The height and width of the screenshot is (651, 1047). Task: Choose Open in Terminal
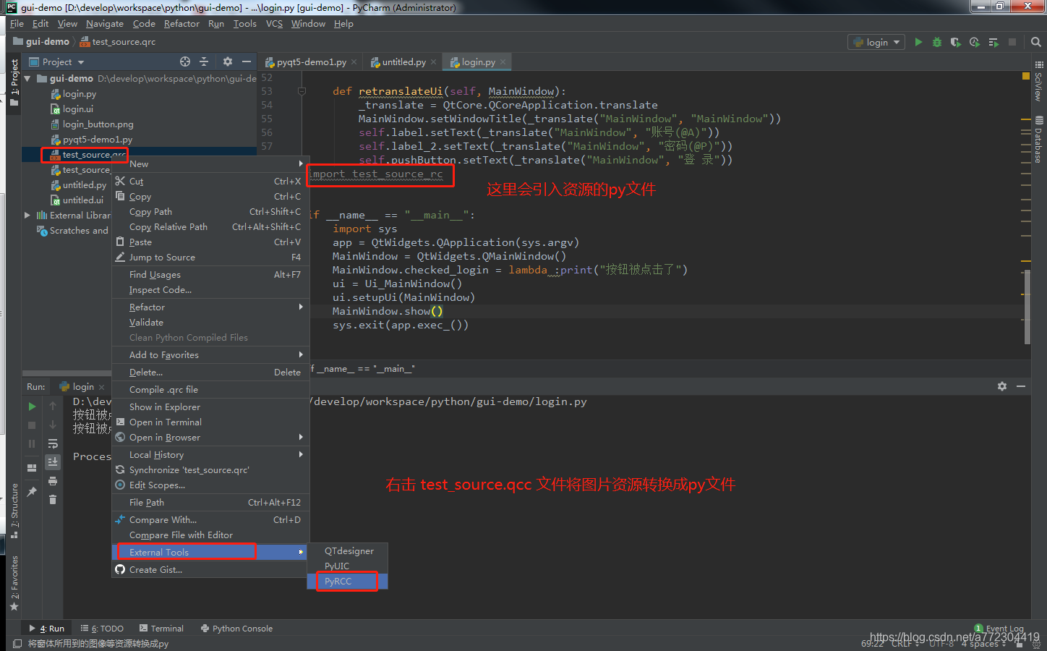[x=210, y=422]
